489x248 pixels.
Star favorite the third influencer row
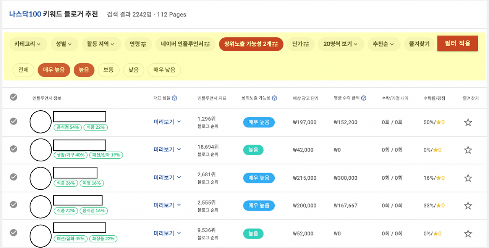(x=468, y=177)
